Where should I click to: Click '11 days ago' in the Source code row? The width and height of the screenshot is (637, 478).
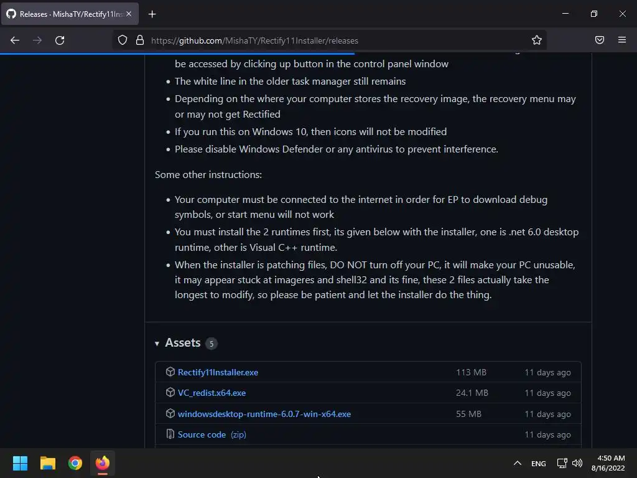click(547, 435)
